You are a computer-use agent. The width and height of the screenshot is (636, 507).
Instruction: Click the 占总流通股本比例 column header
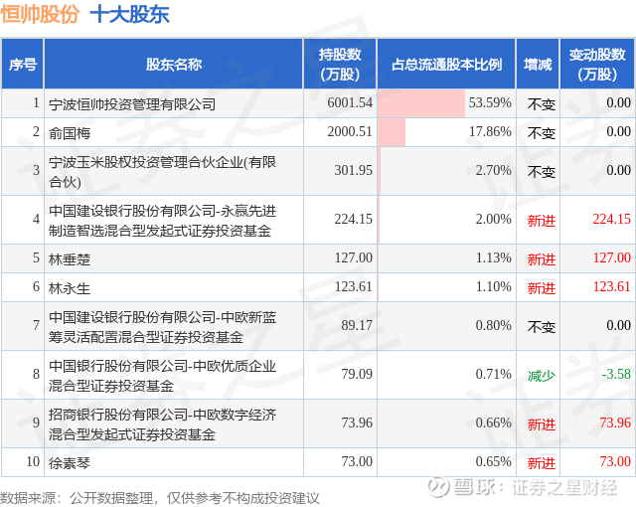point(446,64)
